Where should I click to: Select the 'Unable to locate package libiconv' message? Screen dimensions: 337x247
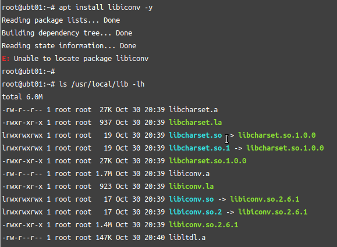(x=81, y=58)
